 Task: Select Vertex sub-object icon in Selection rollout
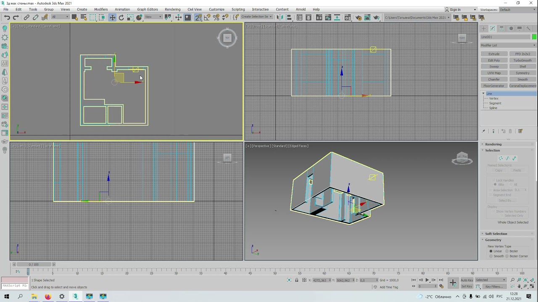tap(500, 158)
